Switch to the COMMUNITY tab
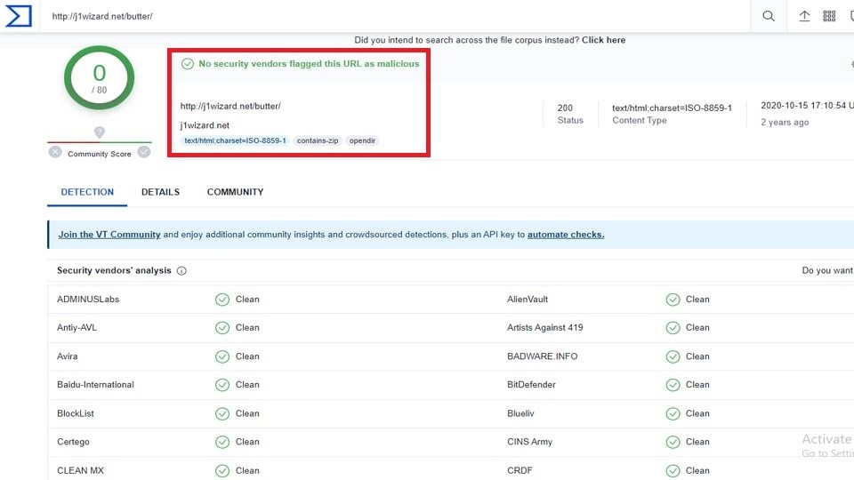The image size is (854, 480). 235,192
